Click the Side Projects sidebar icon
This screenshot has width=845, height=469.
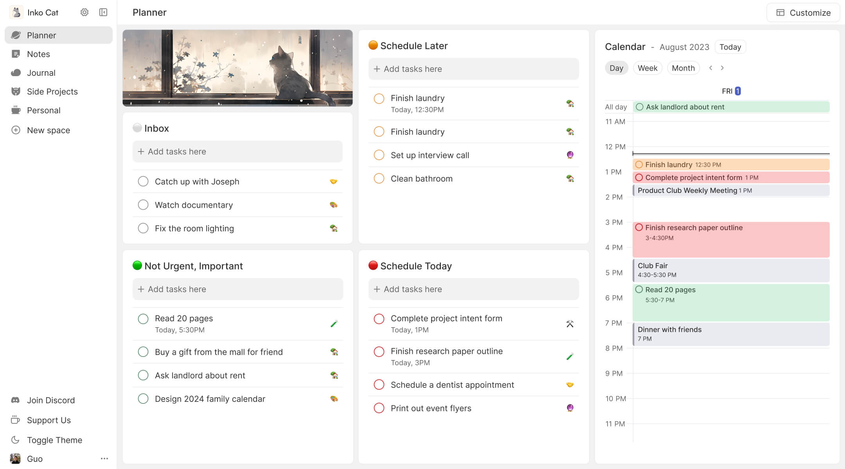pos(16,91)
